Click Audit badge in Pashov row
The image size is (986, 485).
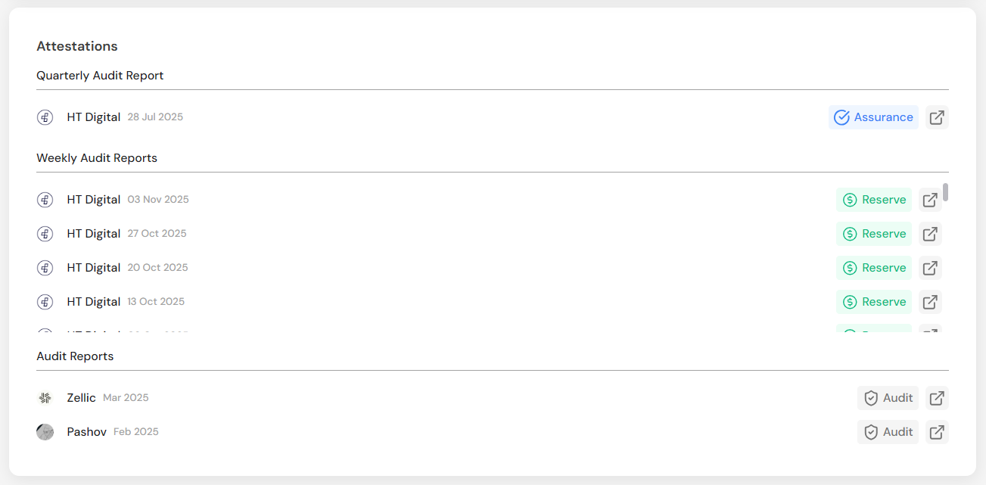coord(888,432)
